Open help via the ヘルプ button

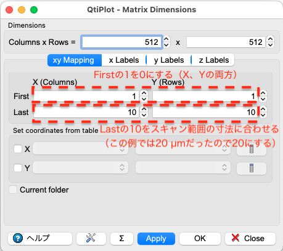click(40, 238)
